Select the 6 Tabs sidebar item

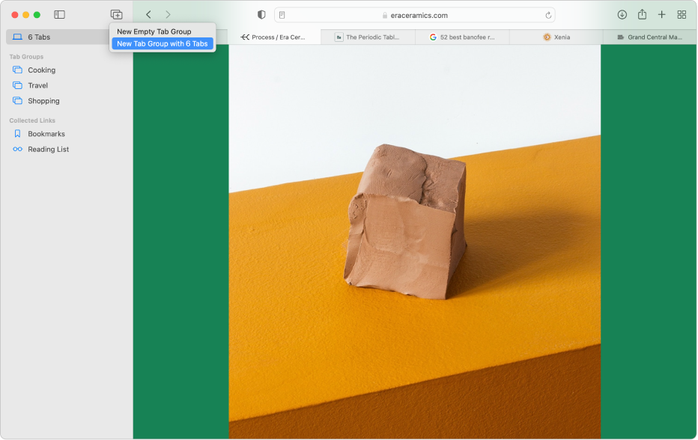click(39, 37)
